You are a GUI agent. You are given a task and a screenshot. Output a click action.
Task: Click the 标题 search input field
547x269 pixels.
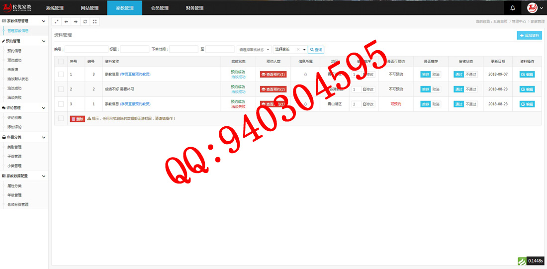134,50
